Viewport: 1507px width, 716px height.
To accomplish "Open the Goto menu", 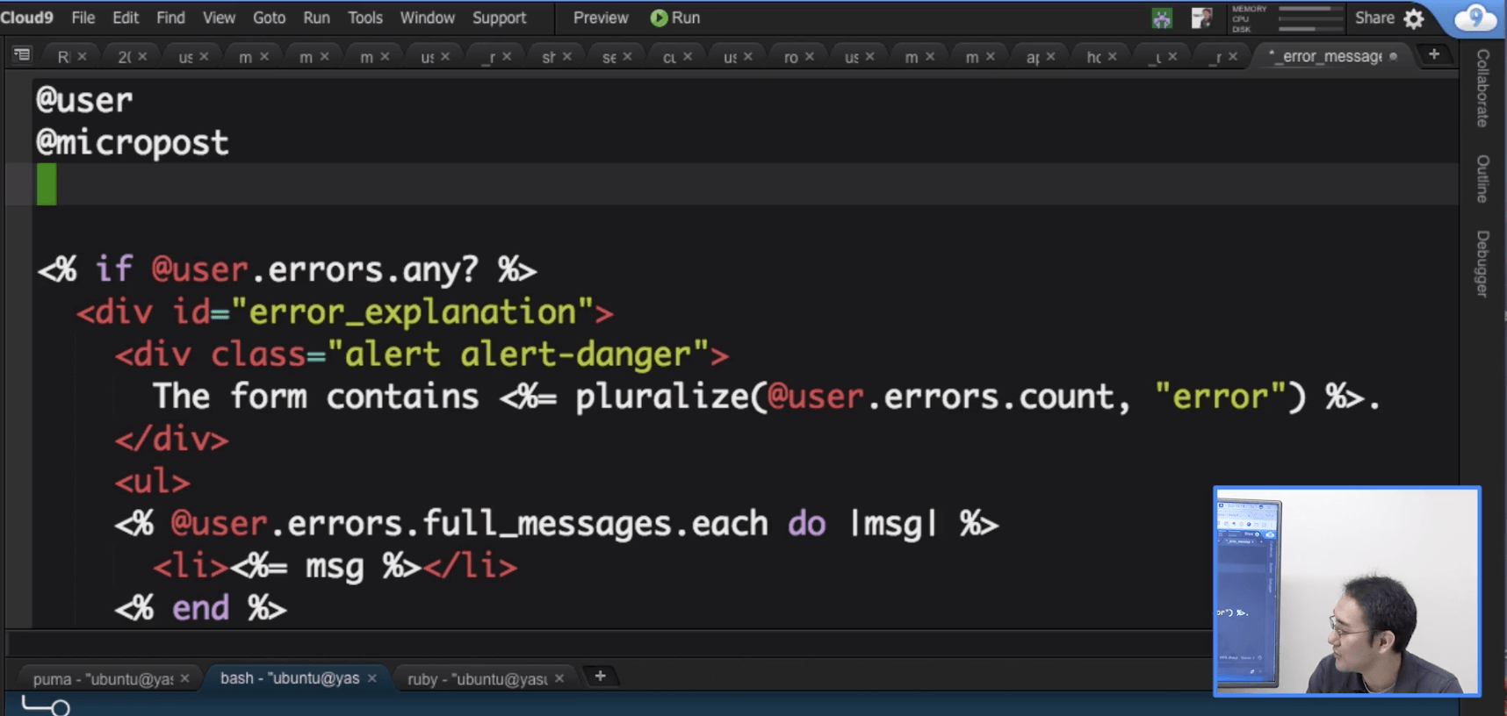I will coord(269,18).
